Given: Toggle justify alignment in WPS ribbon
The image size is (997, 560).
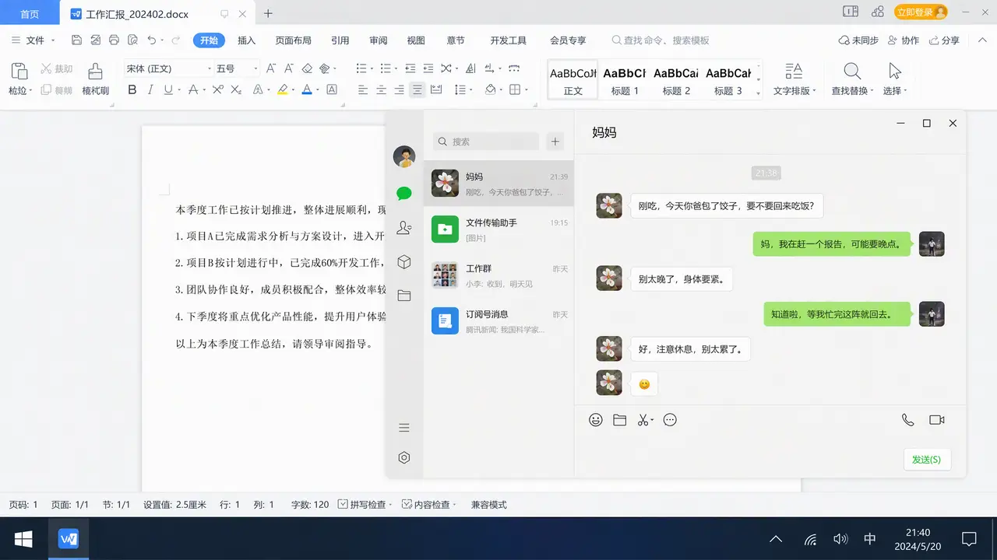Looking at the screenshot, I should point(417,90).
